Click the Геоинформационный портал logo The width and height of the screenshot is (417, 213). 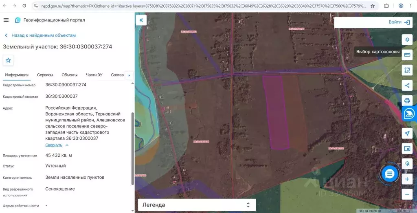[x=50, y=20]
